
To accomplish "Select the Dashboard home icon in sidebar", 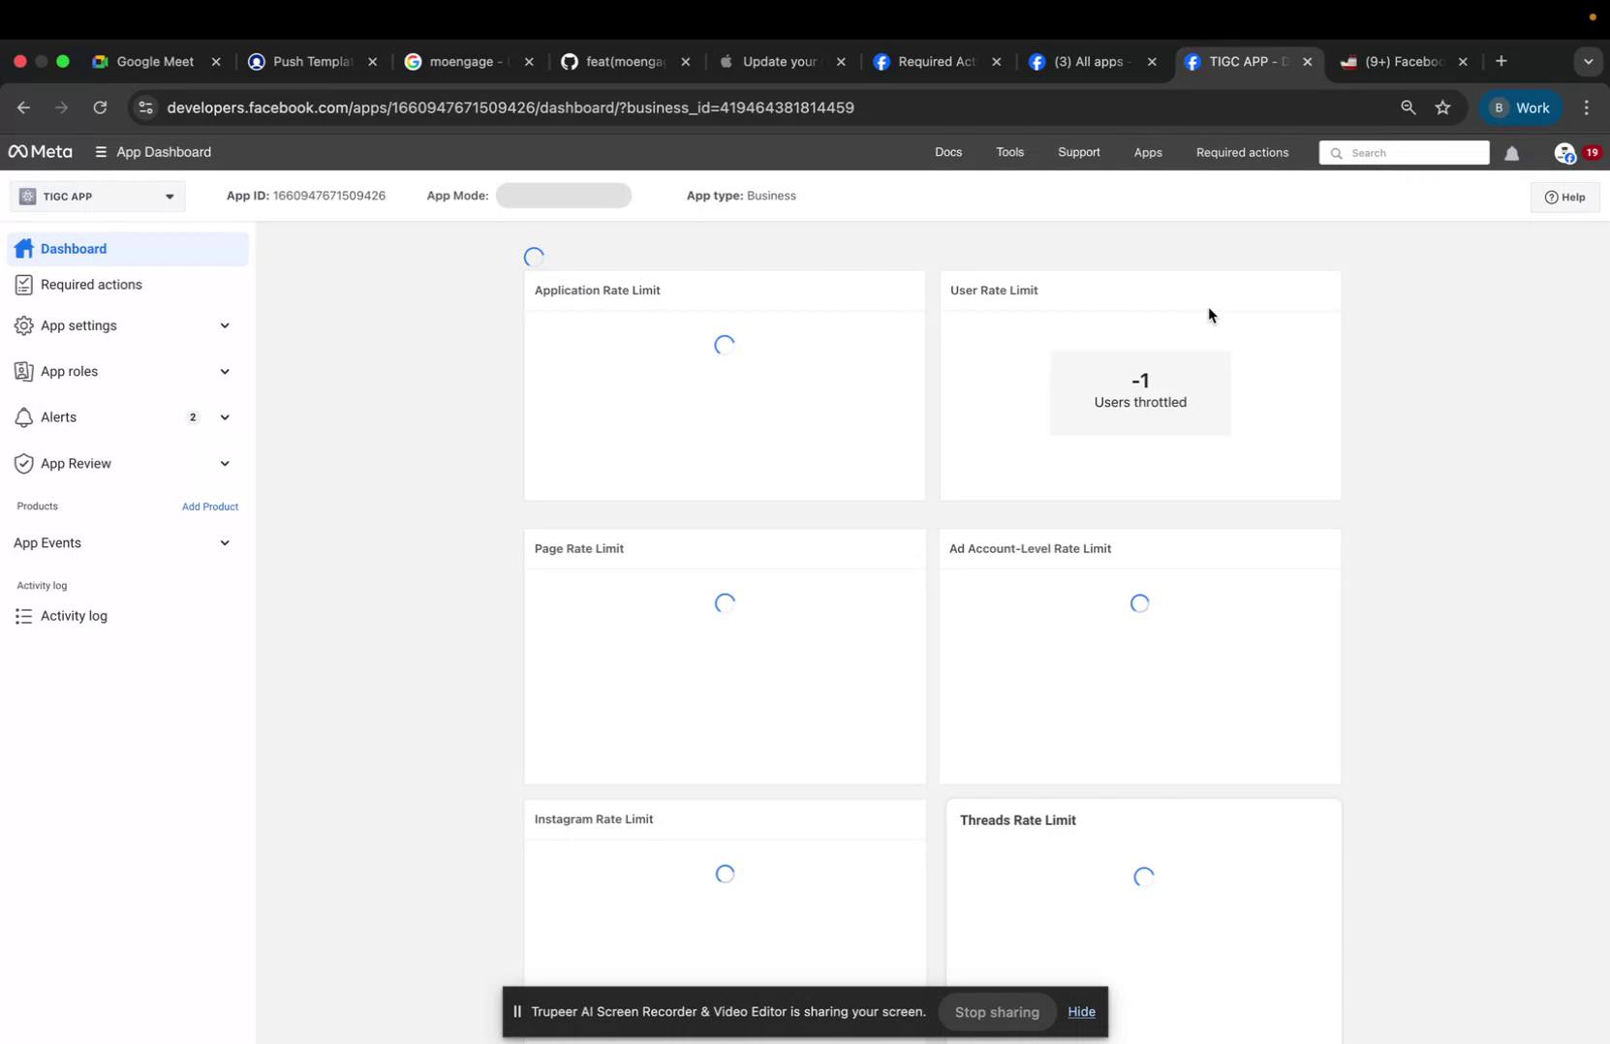I will click(x=24, y=249).
